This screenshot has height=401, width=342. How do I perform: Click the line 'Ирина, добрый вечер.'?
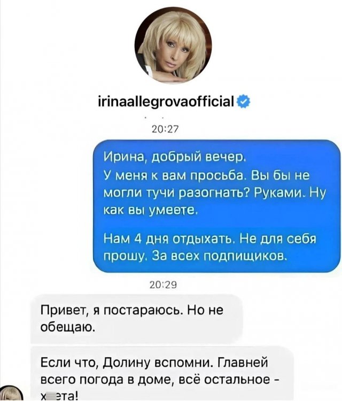coord(174,156)
